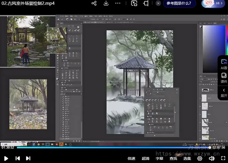Click the download icon

(x=106, y=3)
